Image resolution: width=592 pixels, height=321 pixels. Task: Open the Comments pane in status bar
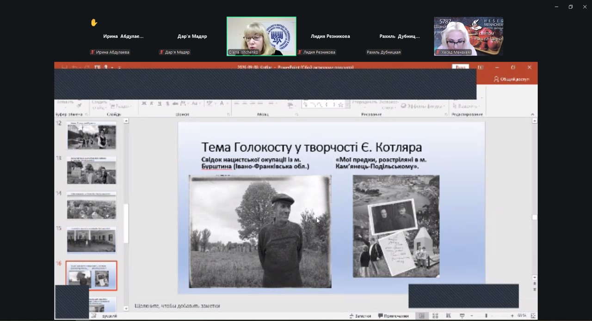click(394, 316)
